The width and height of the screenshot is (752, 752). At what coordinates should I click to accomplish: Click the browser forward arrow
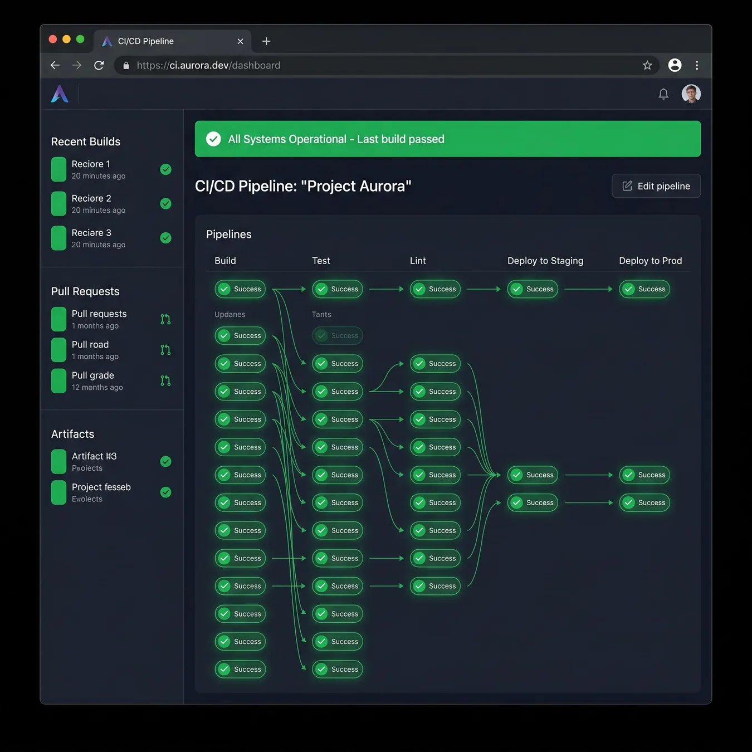point(77,65)
